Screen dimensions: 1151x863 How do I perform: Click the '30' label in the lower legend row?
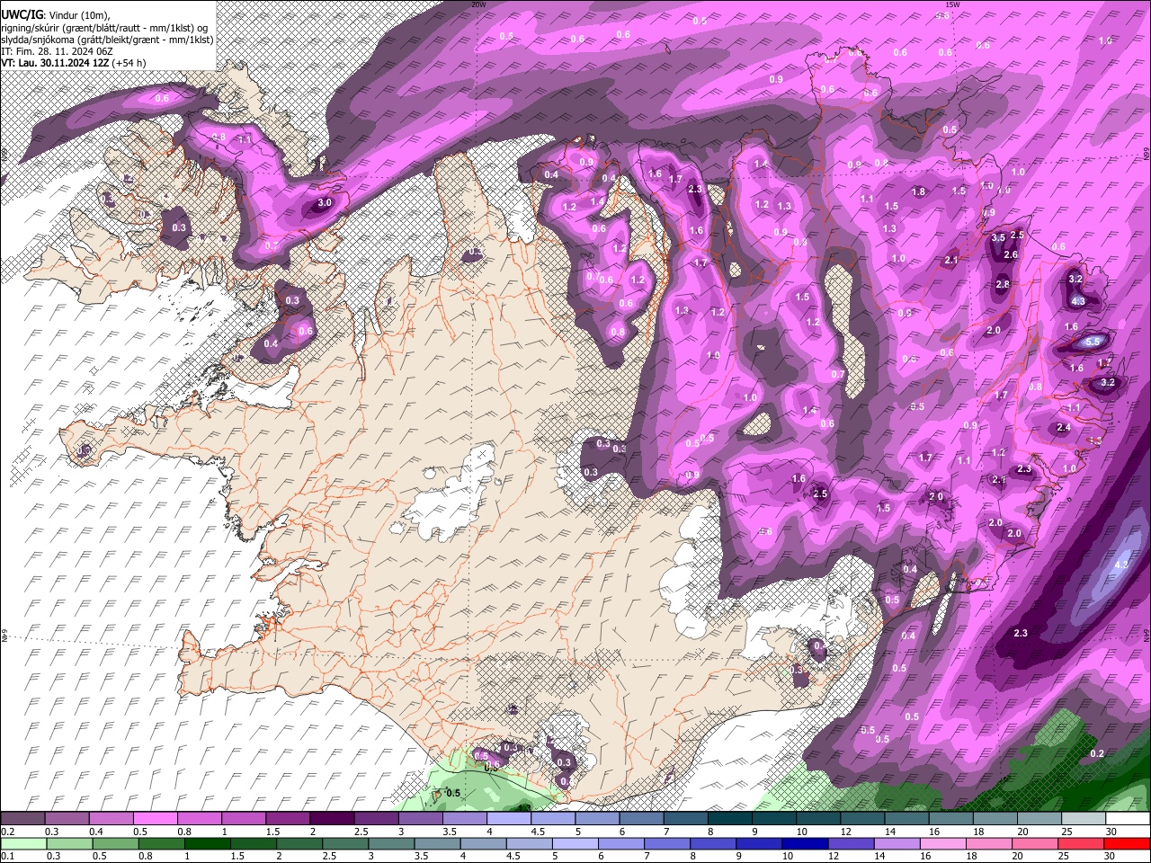pyautogui.click(x=1111, y=857)
